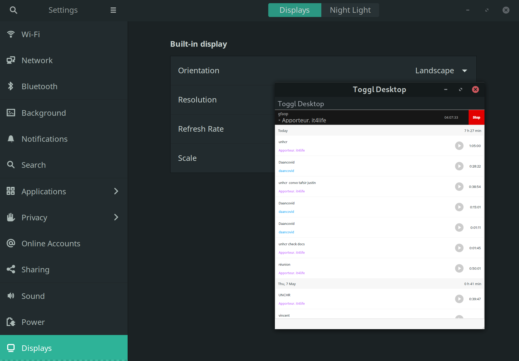Click the Apporteur. it4life project link under réunion
This screenshot has width=519, height=361.
pos(291,273)
